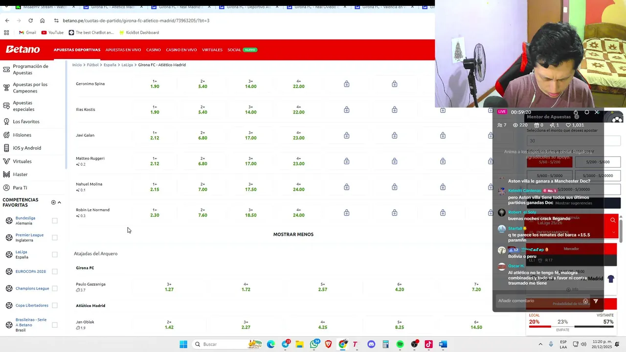Open Virtuales in the left sidebar
626x352 pixels.
tap(22, 161)
